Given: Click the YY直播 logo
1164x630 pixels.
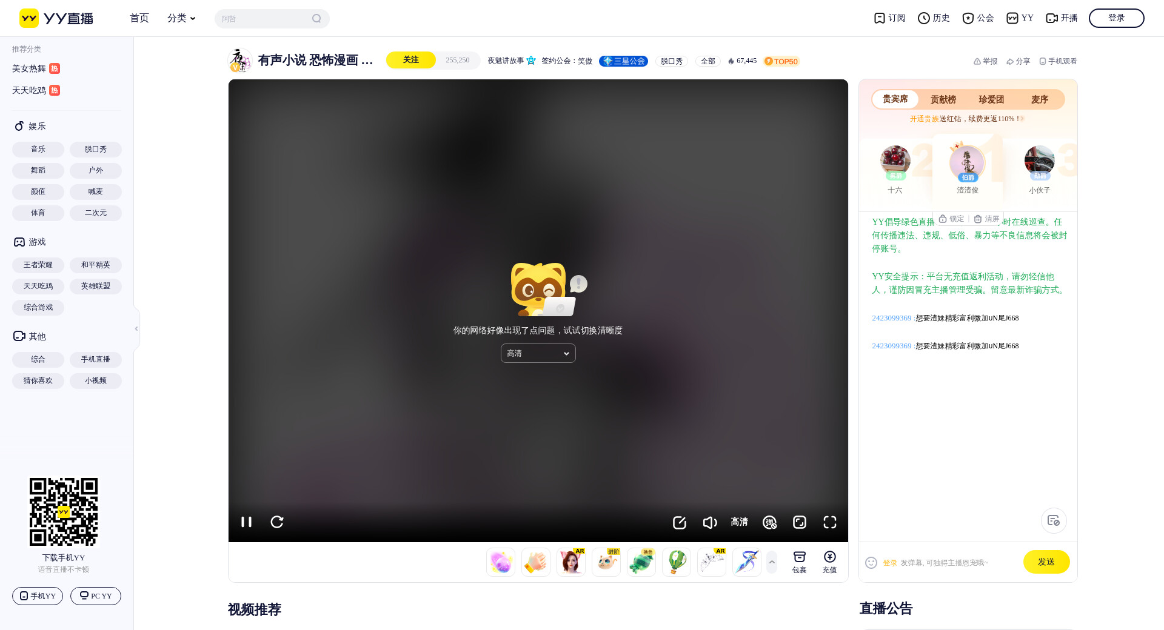Looking at the screenshot, I should 56,18.
